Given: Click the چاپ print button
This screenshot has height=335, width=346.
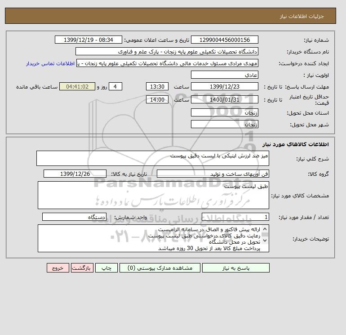Looking at the screenshot, I should point(106,268).
